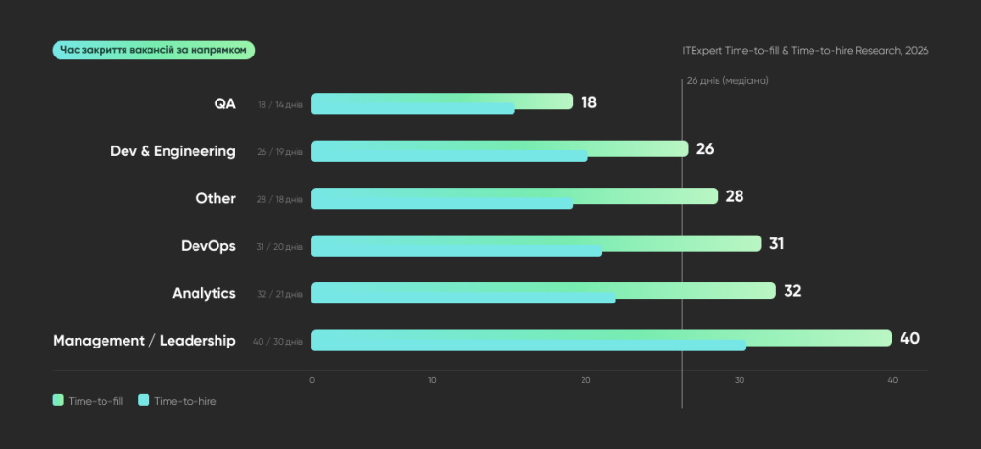Select the Management / Leadership label
Viewport: 981px width, 449px height.
tap(144, 341)
